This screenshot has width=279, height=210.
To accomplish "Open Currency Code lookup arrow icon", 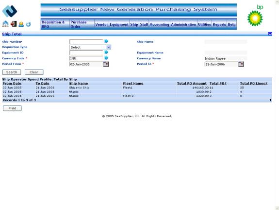I will tap(106, 58).
